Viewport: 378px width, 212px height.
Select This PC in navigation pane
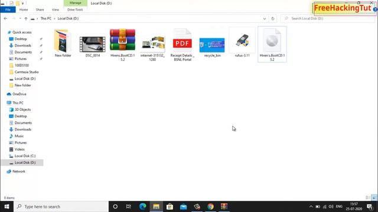click(18, 103)
